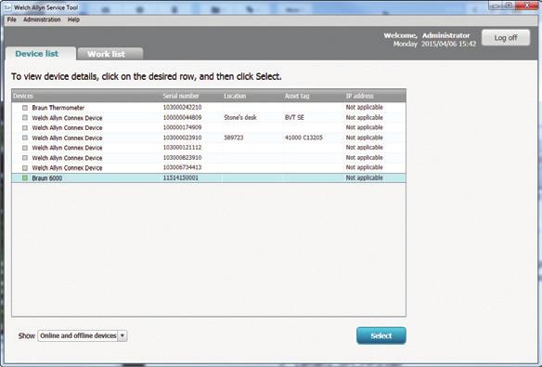Check the box for device serial 100000044809
Screen dimensions: 542x367
[25, 118]
